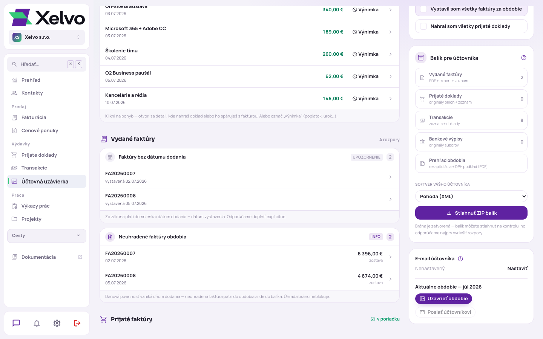This screenshot has height=339, width=543.
Task: Open the Pohoda (XML) software dropdown
Action: point(471,196)
